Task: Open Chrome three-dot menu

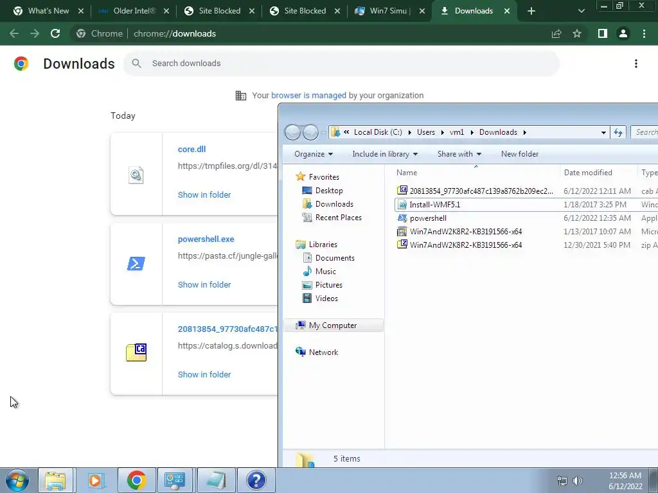Action: point(644,33)
